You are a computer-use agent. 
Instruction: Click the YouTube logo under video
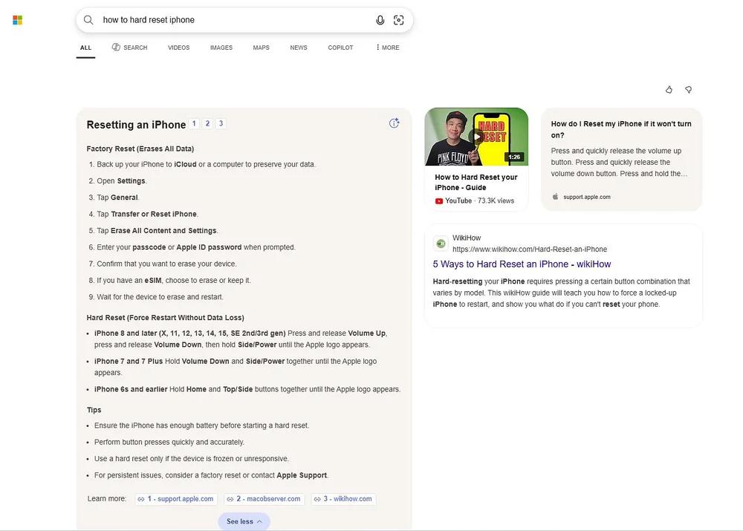(439, 201)
